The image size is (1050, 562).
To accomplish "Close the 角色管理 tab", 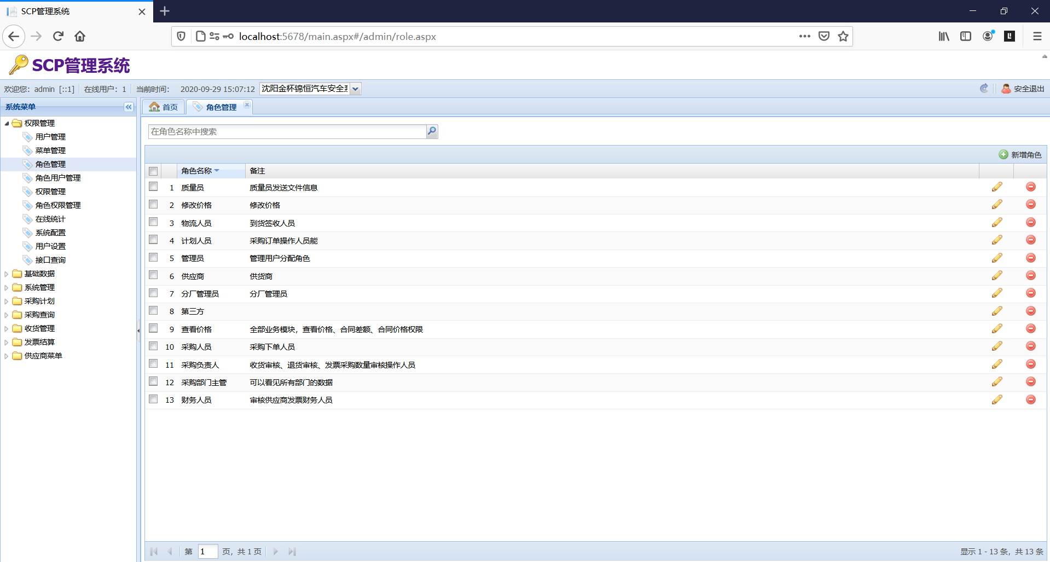I will (247, 105).
